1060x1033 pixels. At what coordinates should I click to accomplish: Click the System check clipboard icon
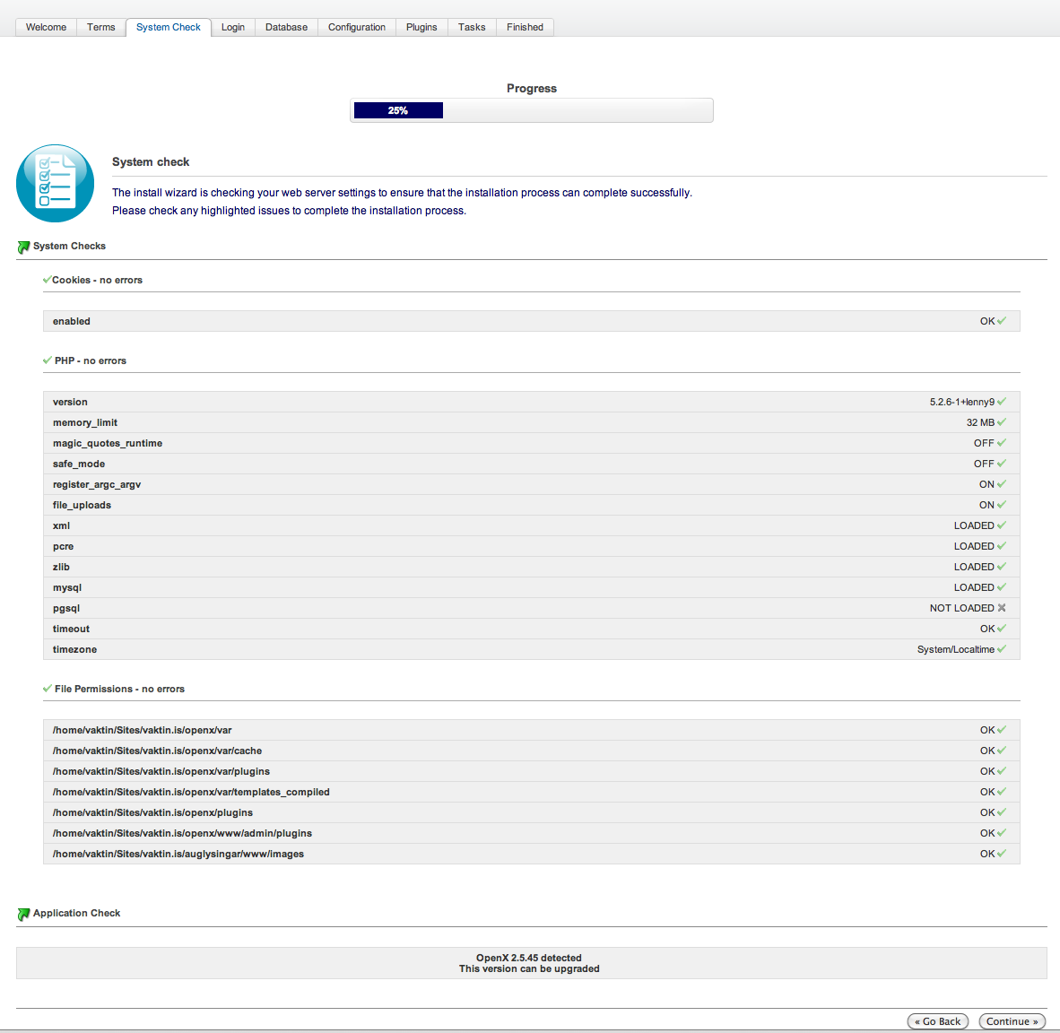[55, 183]
